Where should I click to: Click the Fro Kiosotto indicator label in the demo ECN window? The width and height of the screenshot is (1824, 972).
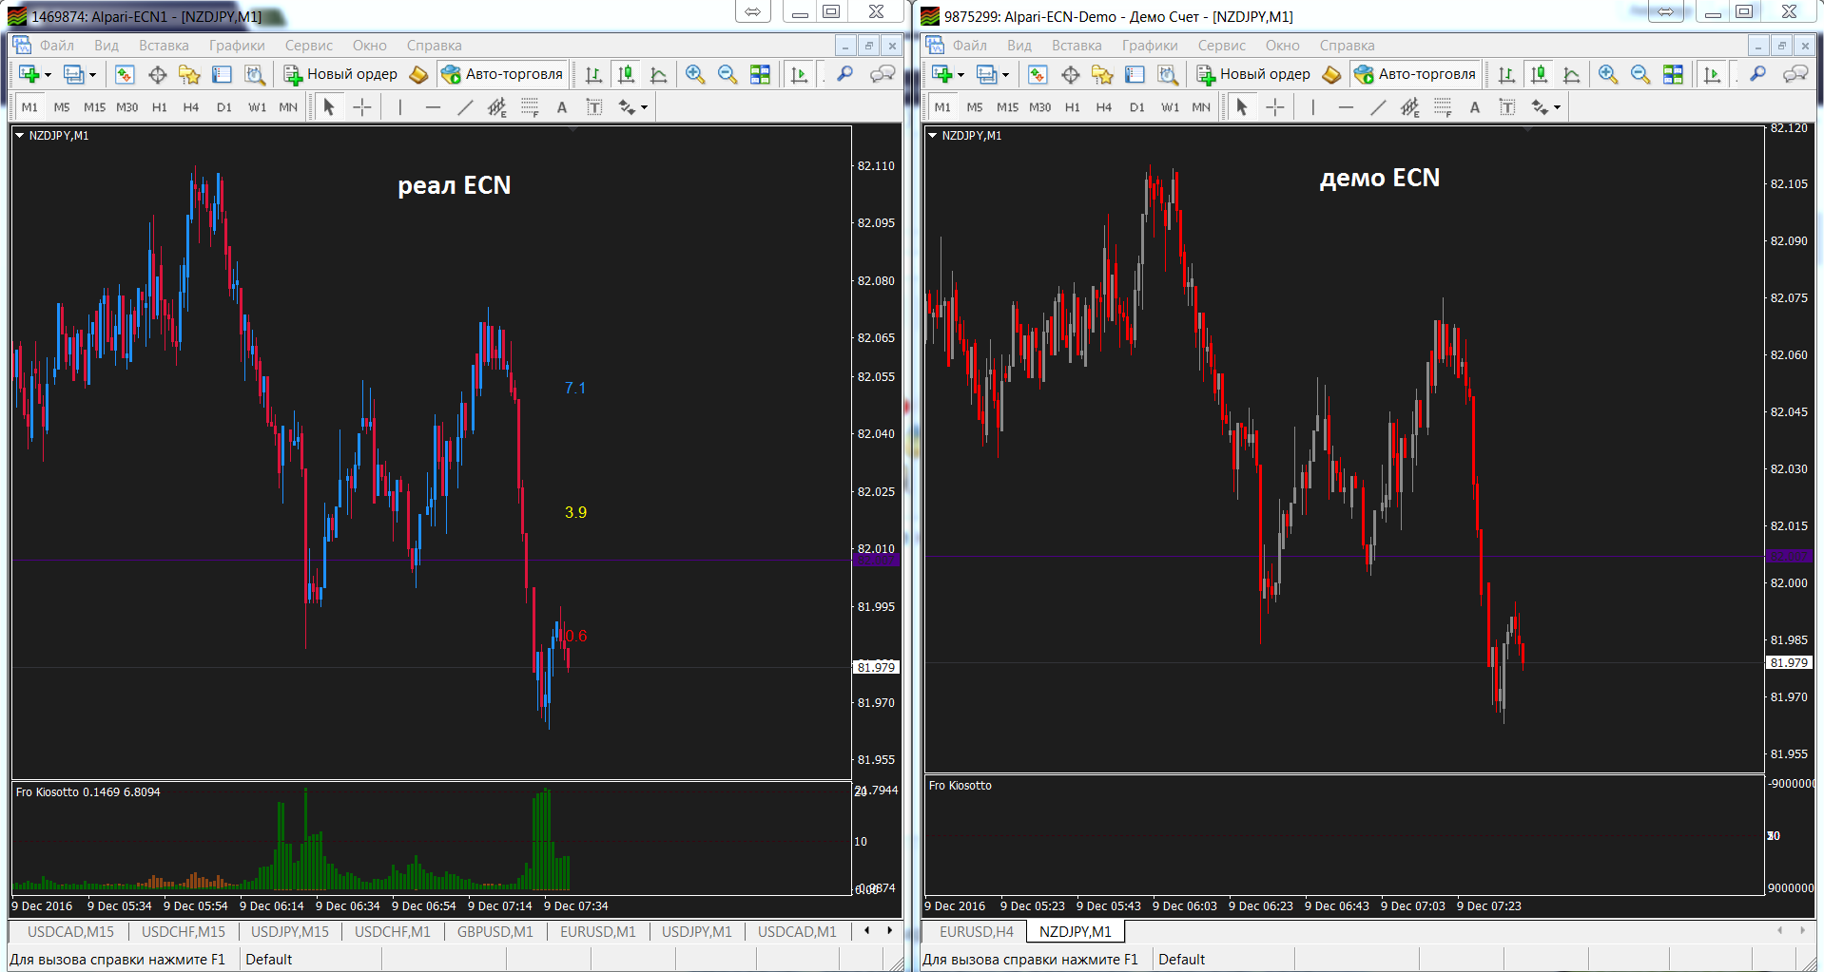point(960,786)
